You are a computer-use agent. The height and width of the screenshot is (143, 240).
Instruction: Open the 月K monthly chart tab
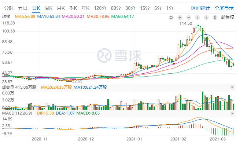pos(61,8)
